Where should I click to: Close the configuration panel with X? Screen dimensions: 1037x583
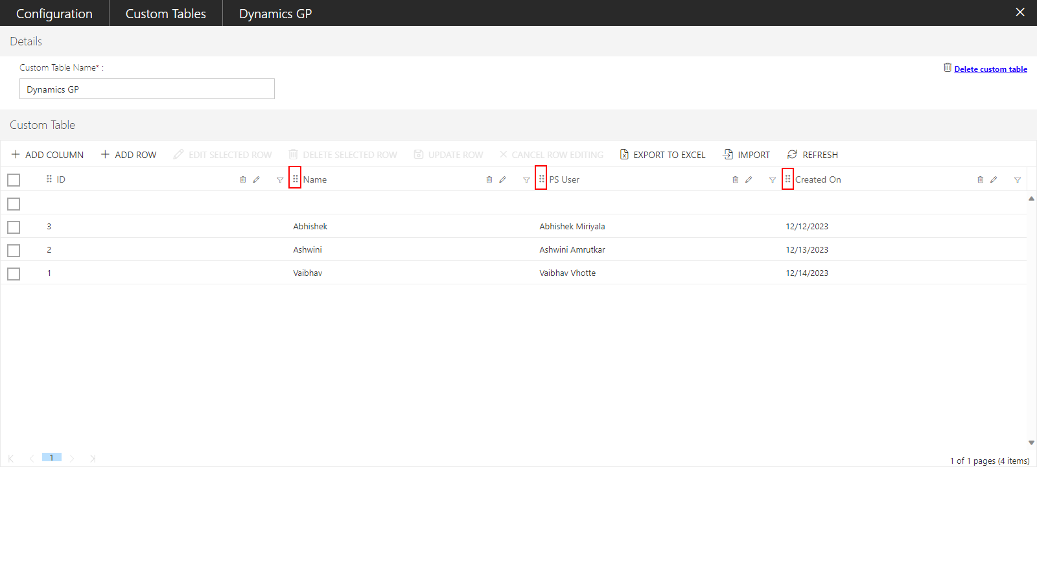1020,12
